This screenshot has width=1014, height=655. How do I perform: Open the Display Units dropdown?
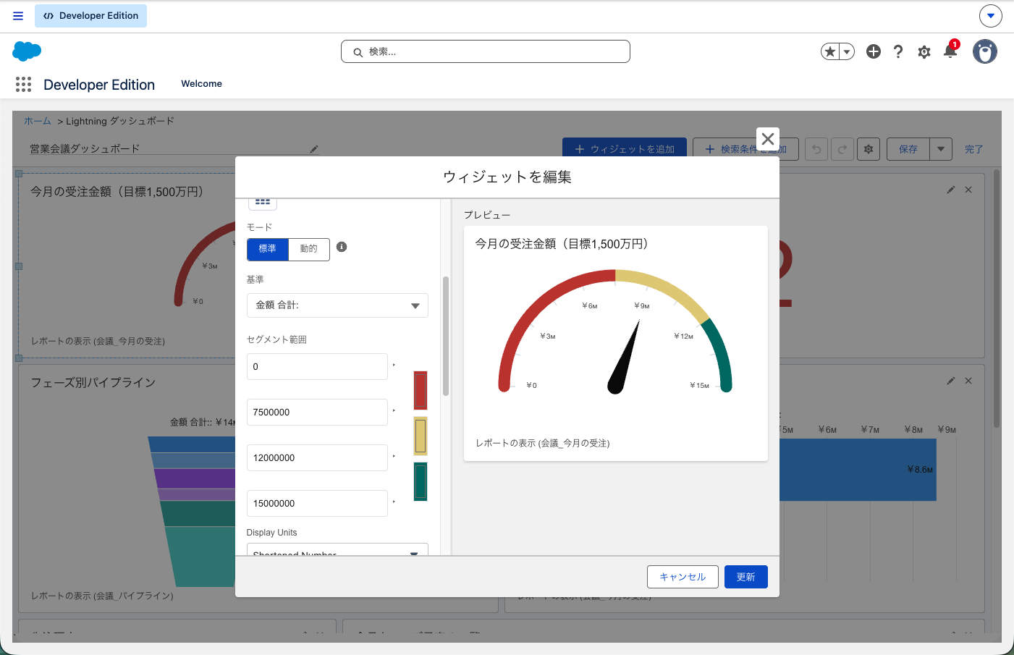[x=337, y=550]
